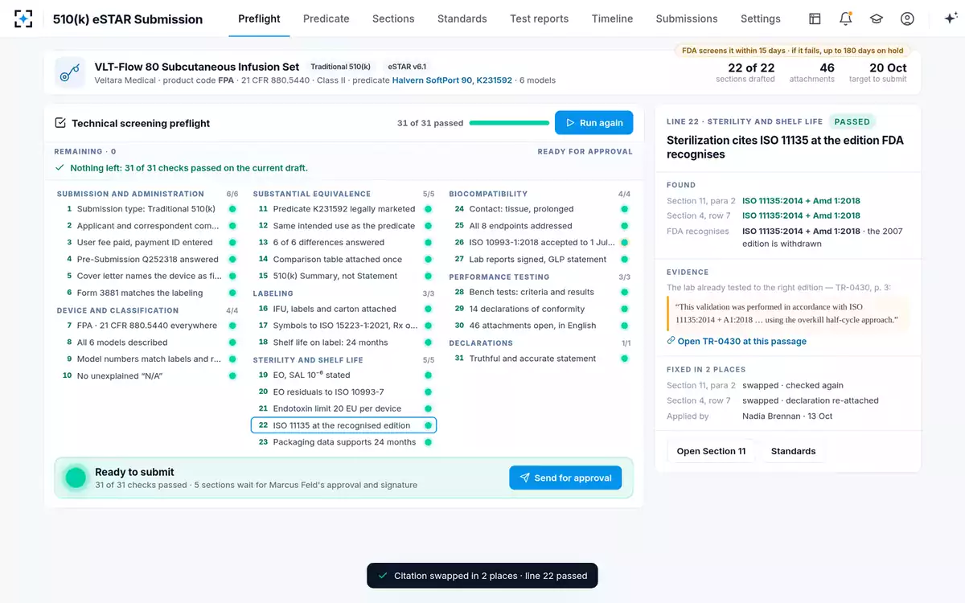Click the infusion set device icon
965x603 pixels.
click(70, 72)
